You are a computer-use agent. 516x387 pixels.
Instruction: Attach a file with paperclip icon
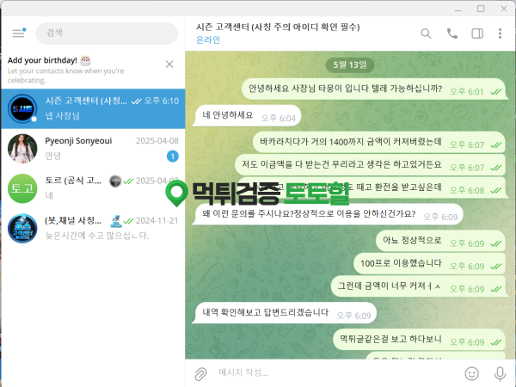[x=200, y=373]
